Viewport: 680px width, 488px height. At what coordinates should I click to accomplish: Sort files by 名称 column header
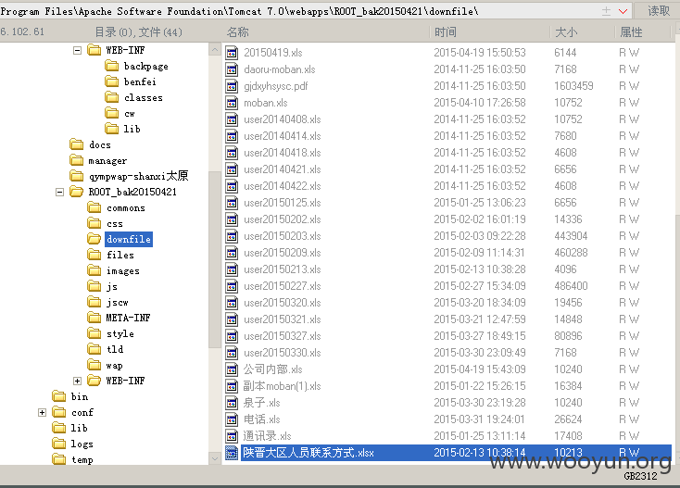(238, 32)
